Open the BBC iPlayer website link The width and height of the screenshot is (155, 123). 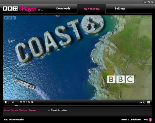click(14, 120)
